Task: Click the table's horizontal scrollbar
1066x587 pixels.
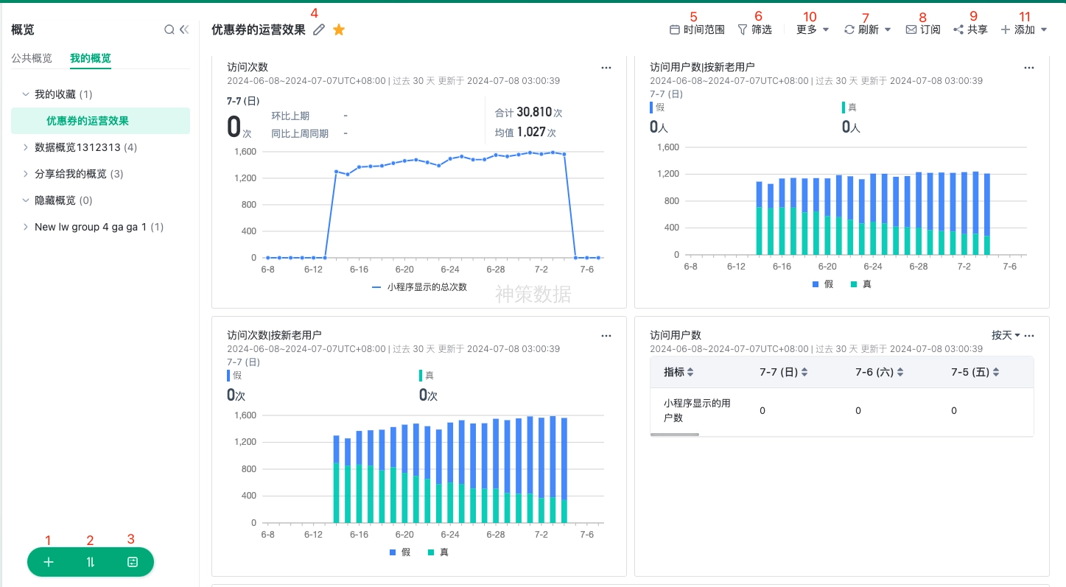Action: coord(675,435)
